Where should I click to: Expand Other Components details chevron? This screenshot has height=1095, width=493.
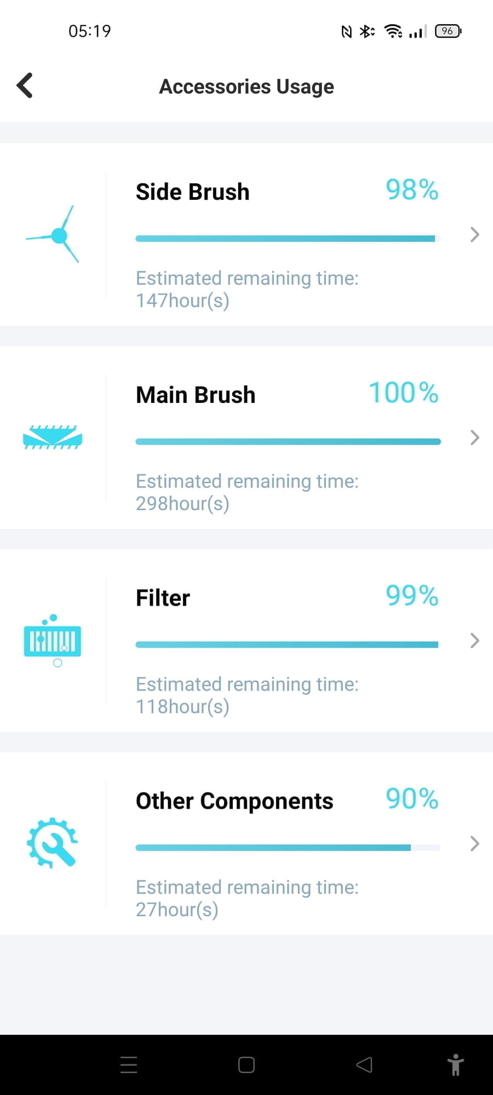474,843
